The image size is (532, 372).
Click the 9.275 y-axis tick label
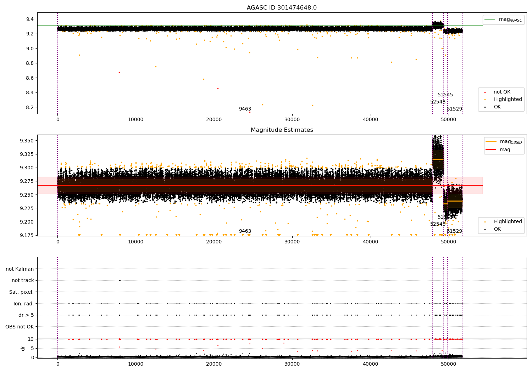[x=27, y=181]
